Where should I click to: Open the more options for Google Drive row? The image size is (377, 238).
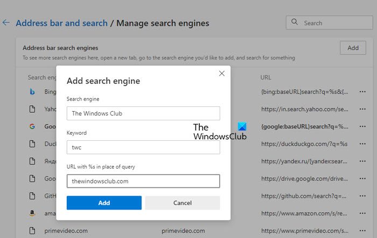(362, 178)
